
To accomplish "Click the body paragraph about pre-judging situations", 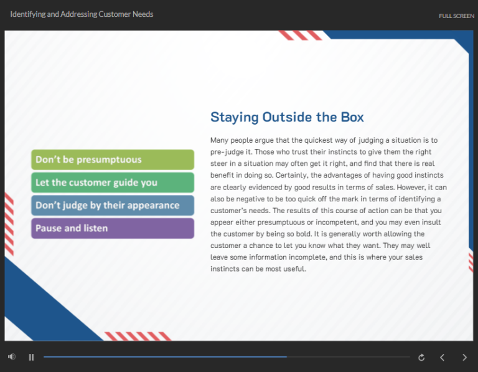I will click(x=328, y=204).
